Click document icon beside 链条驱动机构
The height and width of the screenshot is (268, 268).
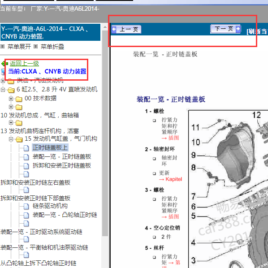[x=26, y=206]
